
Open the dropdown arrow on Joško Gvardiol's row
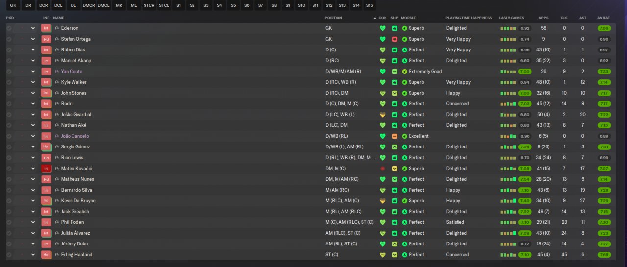point(33,115)
